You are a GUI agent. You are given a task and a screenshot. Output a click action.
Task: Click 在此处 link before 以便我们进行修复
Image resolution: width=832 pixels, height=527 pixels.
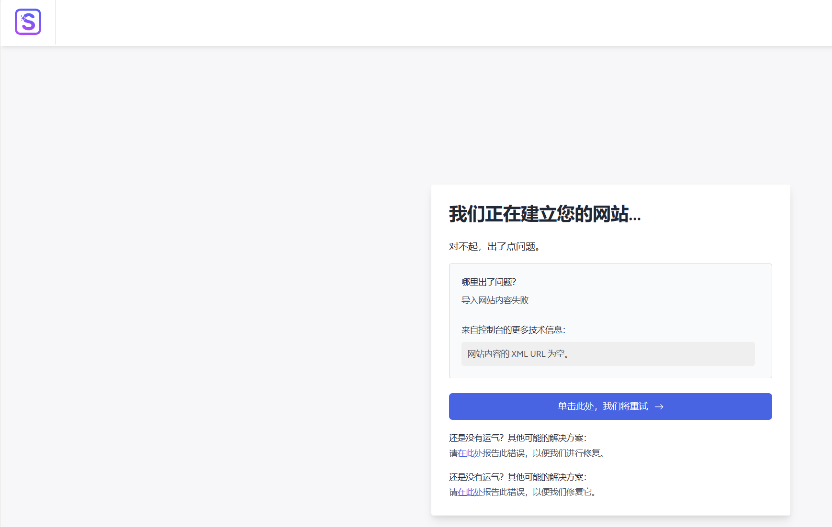(470, 453)
